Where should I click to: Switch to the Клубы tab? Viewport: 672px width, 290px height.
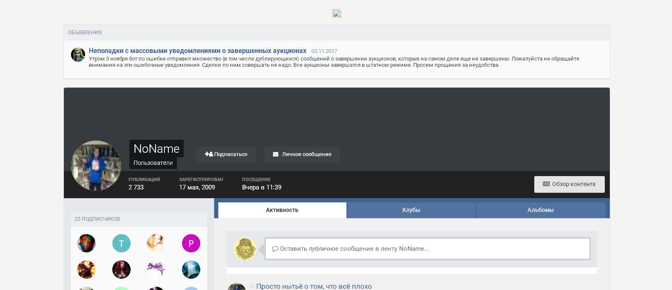click(411, 210)
